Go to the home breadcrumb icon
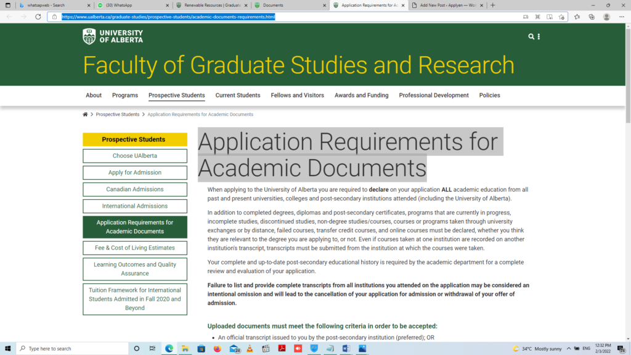 click(x=85, y=114)
